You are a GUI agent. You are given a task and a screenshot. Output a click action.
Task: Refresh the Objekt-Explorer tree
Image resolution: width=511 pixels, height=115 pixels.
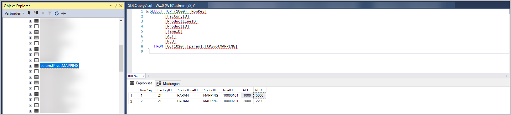click(57, 13)
